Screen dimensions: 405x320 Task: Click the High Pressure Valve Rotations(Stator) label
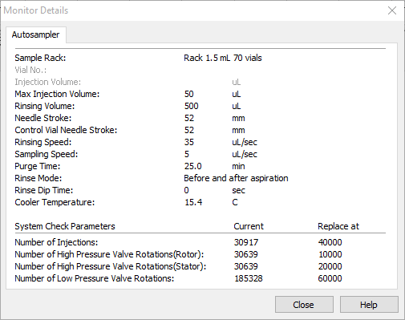point(111,266)
